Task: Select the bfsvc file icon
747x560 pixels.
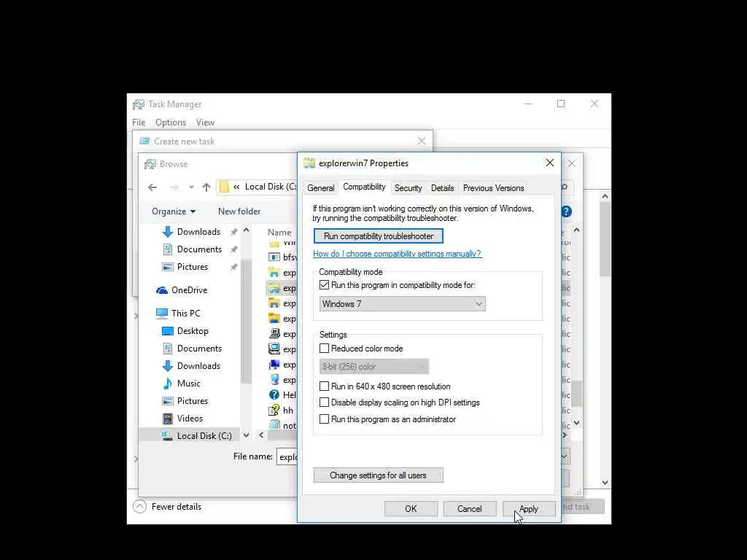Action: point(274,257)
